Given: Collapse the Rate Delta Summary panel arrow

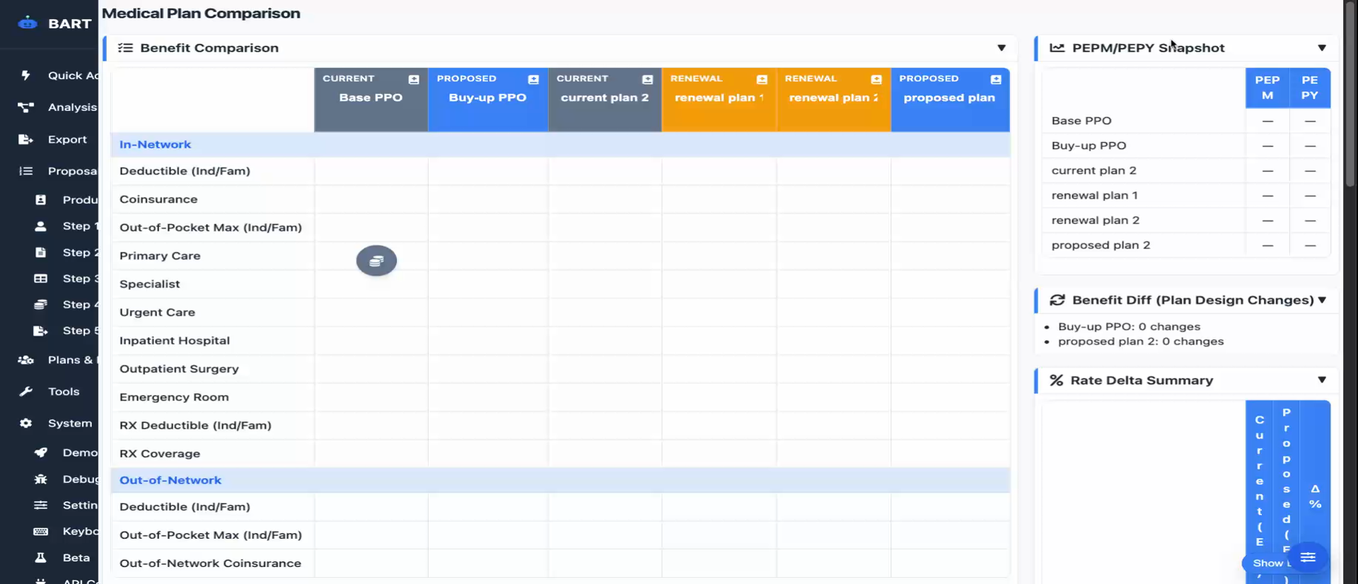Looking at the screenshot, I should (x=1322, y=380).
